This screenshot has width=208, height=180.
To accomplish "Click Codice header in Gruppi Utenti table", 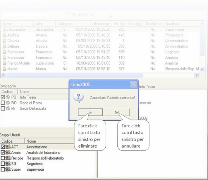I will [12, 141].
